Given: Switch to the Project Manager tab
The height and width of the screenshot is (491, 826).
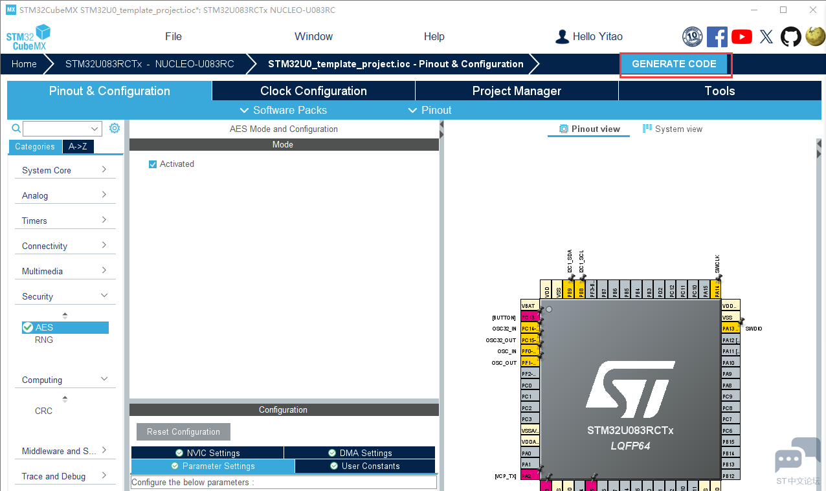Looking at the screenshot, I should pyautogui.click(x=517, y=91).
